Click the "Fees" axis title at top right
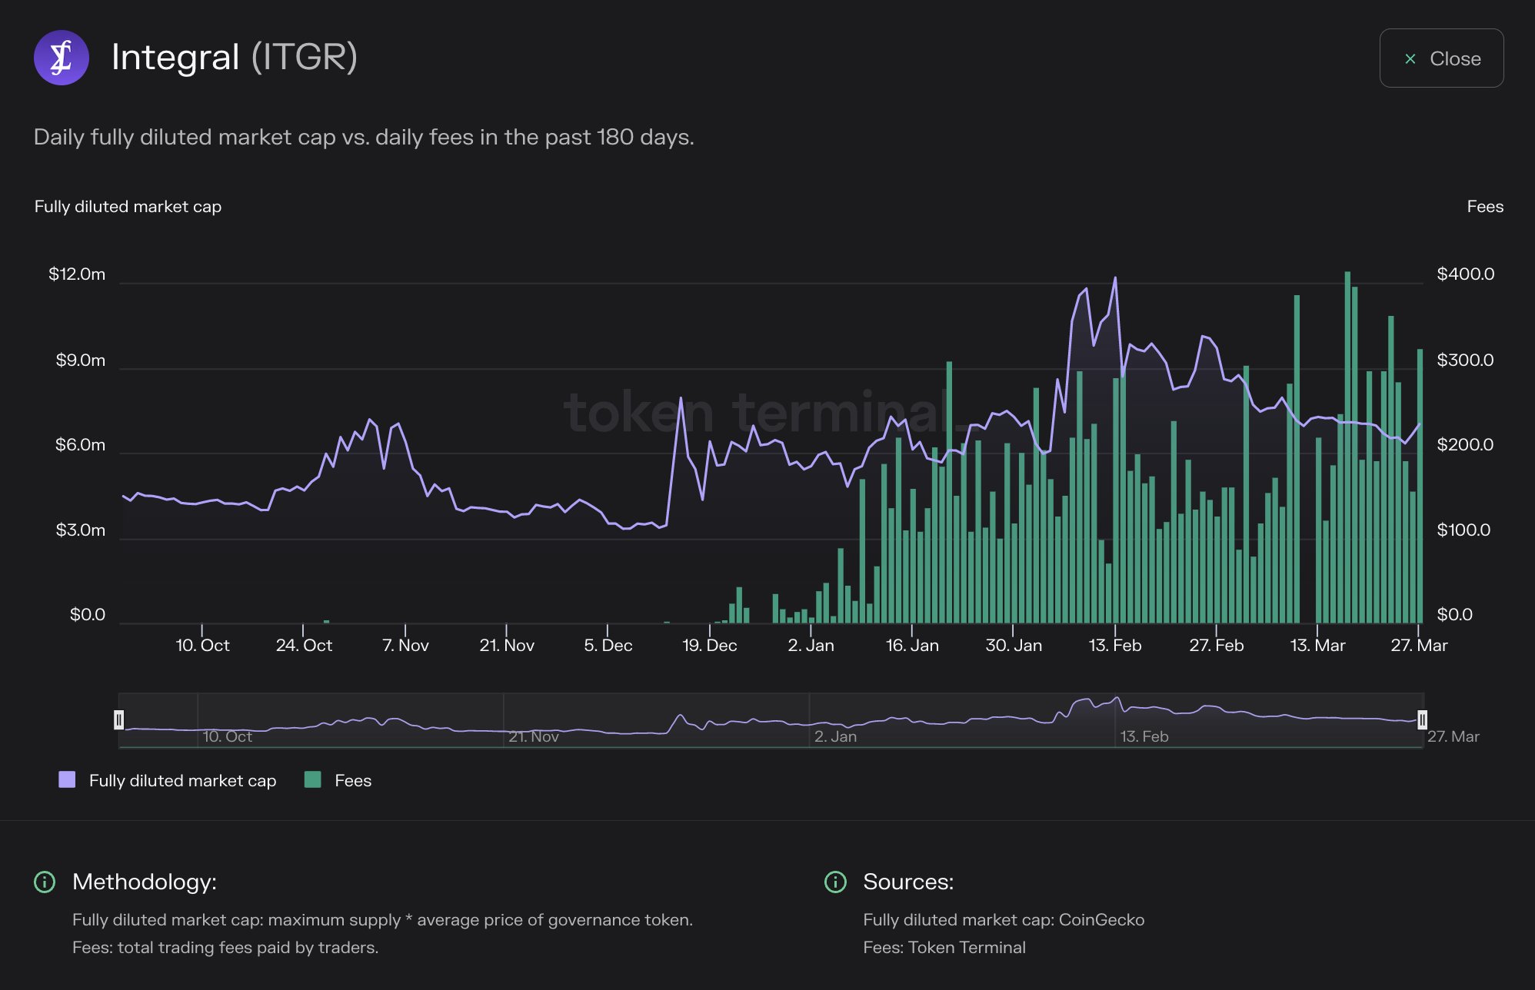The height and width of the screenshot is (990, 1535). (x=1485, y=206)
